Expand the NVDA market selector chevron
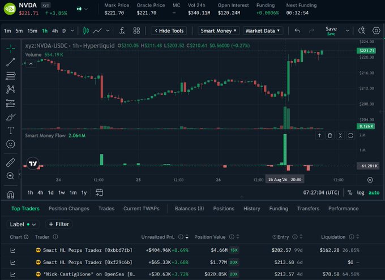 tap(85, 9)
